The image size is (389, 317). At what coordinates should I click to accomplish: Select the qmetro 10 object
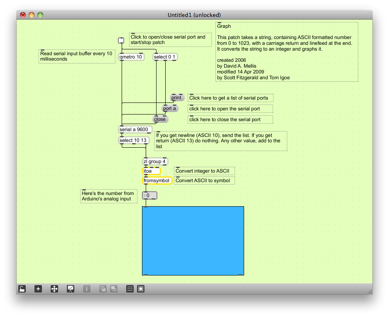click(x=131, y=57)
